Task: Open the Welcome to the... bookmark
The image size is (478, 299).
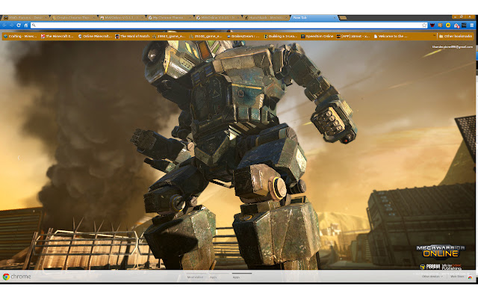Action: 391,36
